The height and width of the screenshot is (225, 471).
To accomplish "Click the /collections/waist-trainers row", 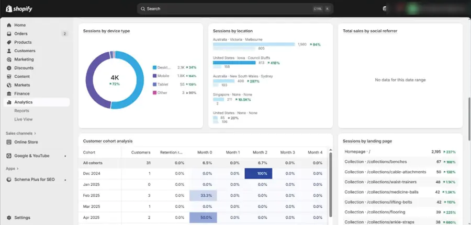I will (400, 182).
